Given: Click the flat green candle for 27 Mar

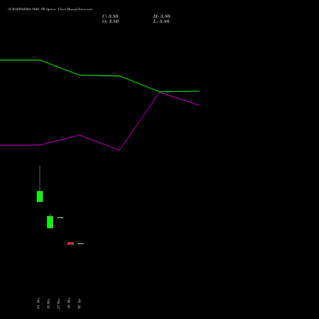Looking at the screenshot, I should coord(60,218).
